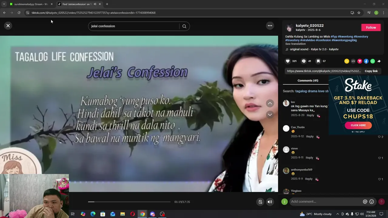Select the Comments (41) tab
The height and width of the screenshot is (218, 388).
pyautogui.click(x=308, y=81)
